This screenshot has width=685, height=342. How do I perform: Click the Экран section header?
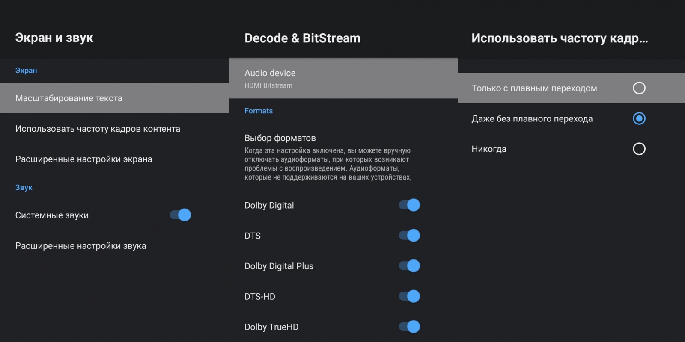26,71
